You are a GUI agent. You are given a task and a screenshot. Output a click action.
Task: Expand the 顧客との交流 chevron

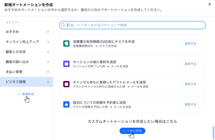pos(48,52)
